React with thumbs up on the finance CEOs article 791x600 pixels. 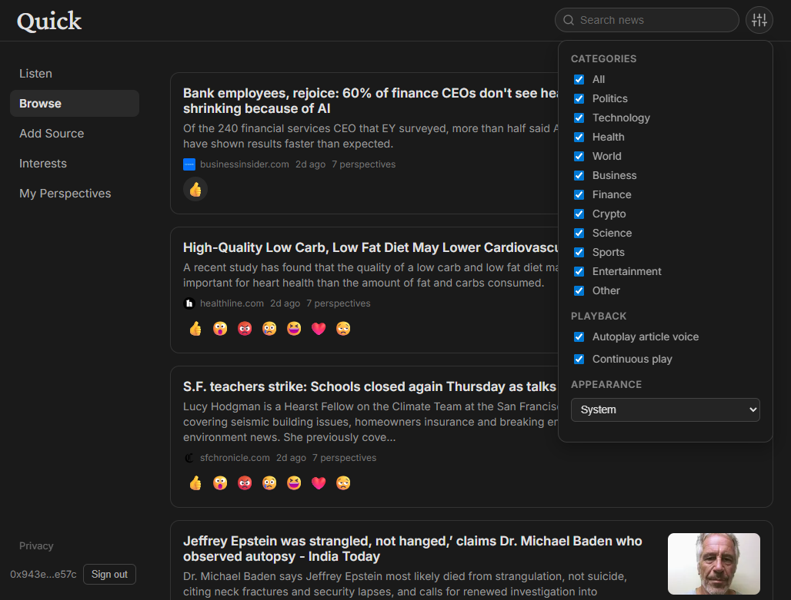click(x=195, y=188)
